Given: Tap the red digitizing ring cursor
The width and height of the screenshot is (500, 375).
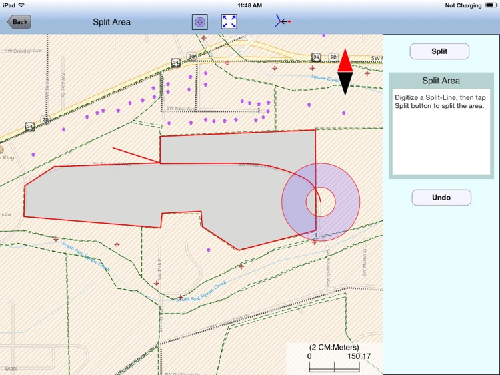Looking at the screenshot, I should click(x=321, y=202).
